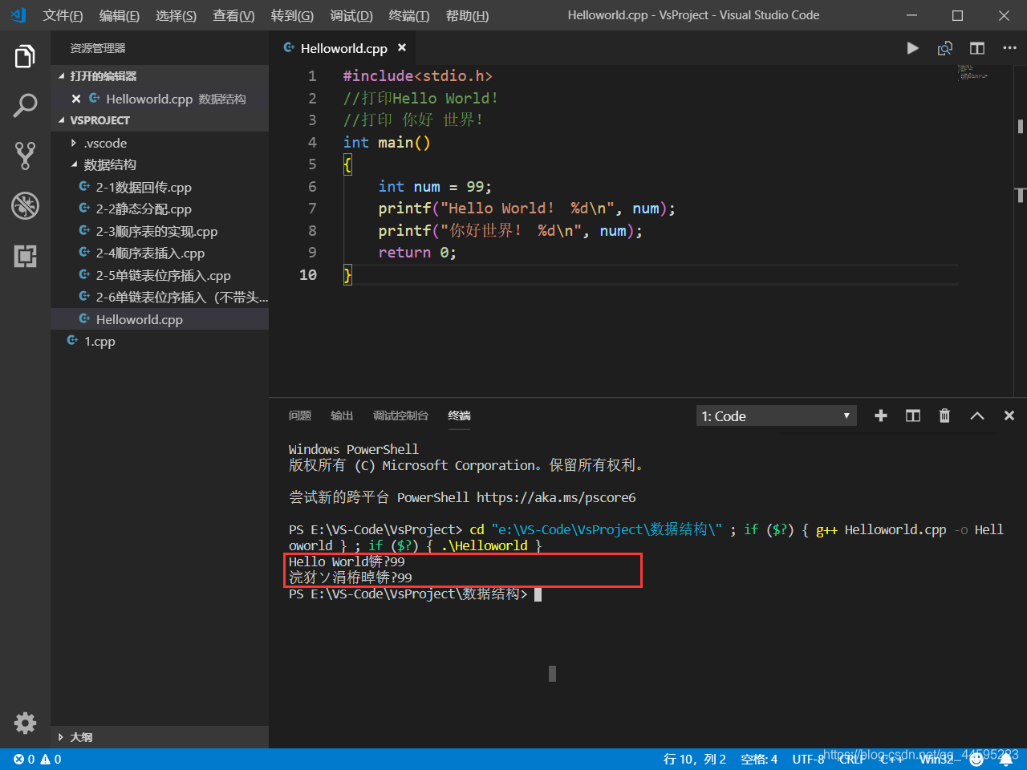
Task: Open notifications bell in status bar
Action: pos(1006,760)
